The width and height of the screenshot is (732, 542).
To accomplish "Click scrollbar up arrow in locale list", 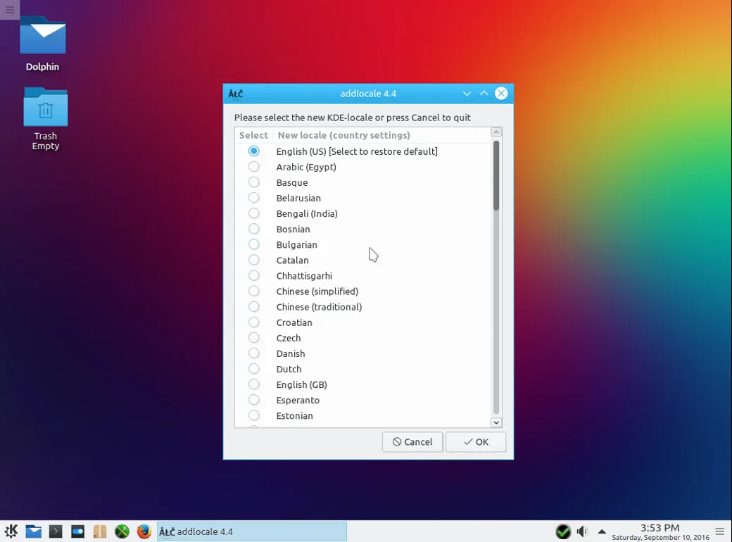I will [496, 132].
